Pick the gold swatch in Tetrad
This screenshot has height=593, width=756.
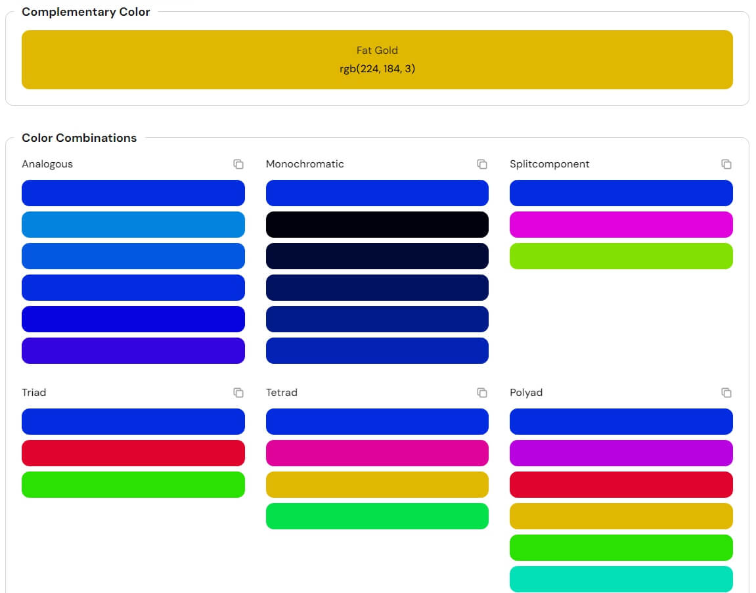[377, 485]
